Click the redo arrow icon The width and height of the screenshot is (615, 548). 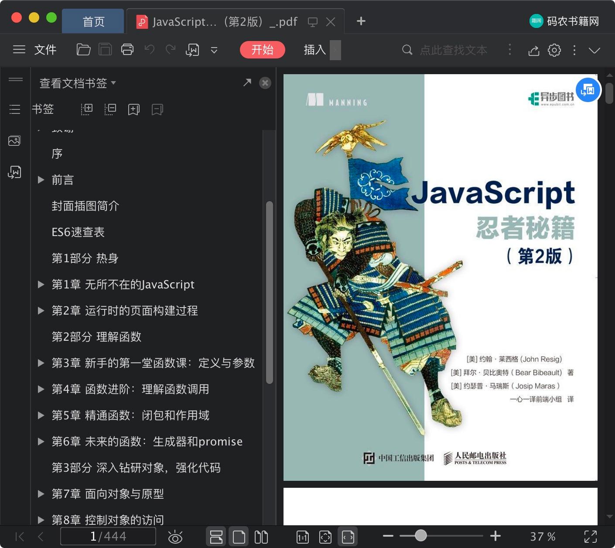tap(171, 50)
